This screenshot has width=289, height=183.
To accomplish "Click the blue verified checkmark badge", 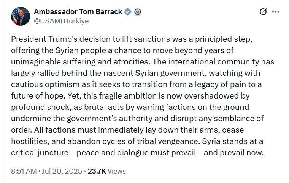I will pos(128,12).
